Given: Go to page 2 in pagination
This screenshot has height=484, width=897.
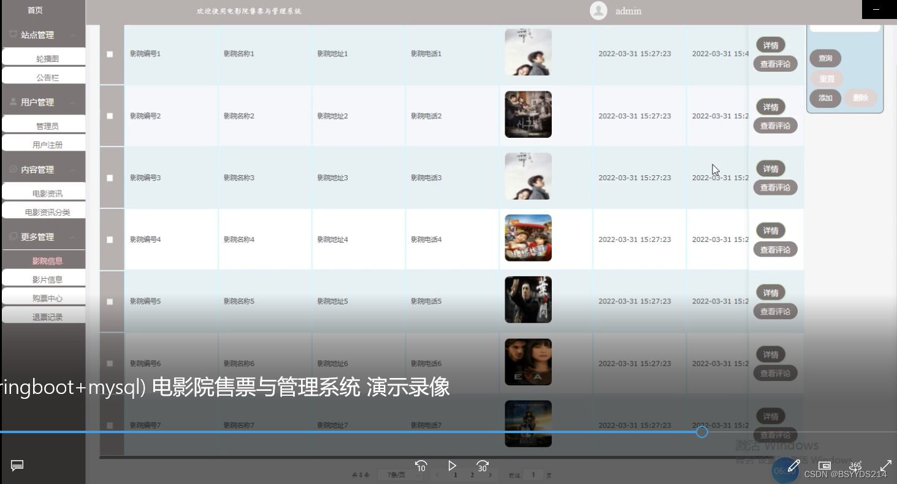Looking at the screenshot, I should coord(471,475).
